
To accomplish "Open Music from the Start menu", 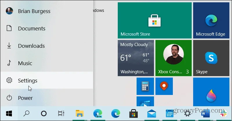I will coord(47,63).
